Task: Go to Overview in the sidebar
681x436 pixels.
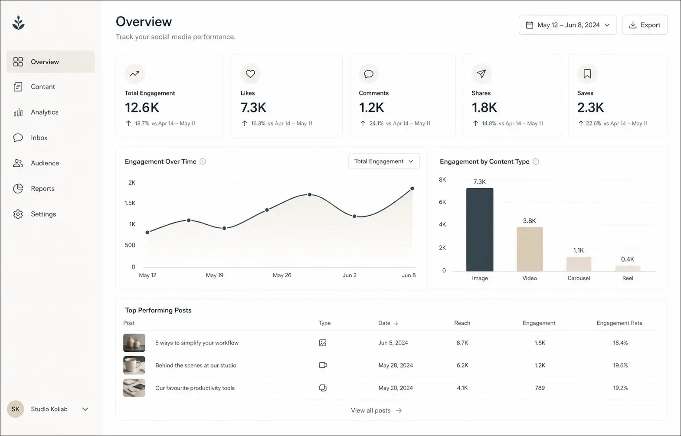Action: pos(51,62)
